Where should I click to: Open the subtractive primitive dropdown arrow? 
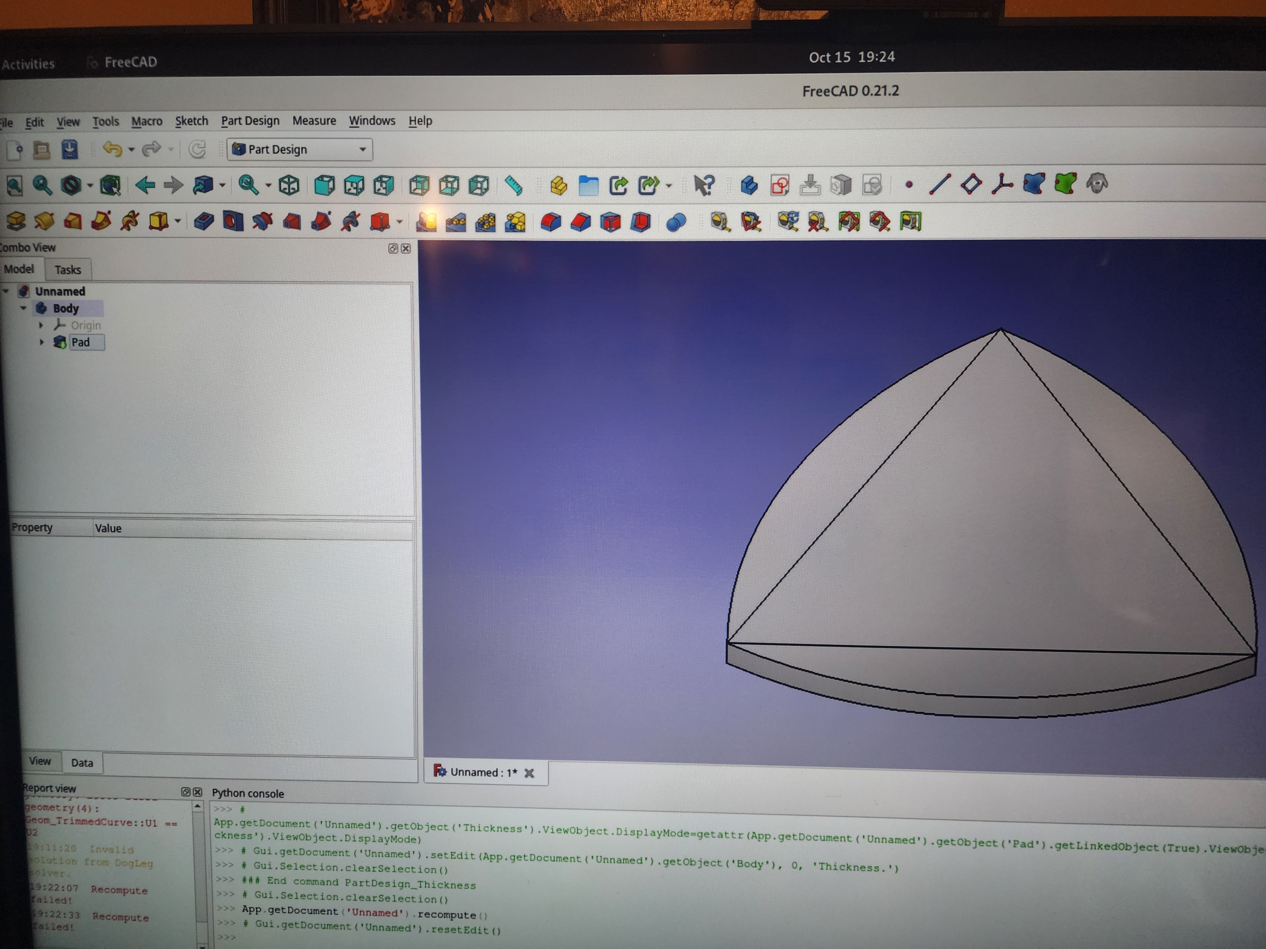click(x=399, y=222)
